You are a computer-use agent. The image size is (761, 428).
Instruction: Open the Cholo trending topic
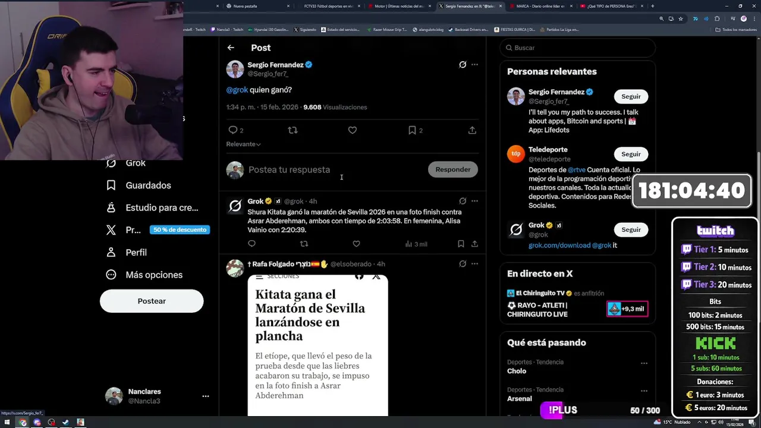point(517,371)
